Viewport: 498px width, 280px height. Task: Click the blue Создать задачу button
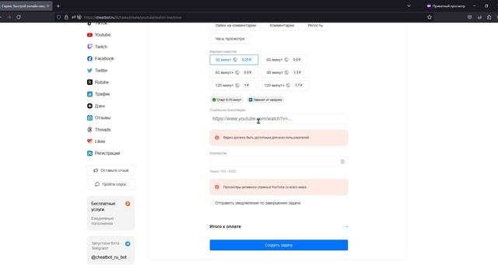[279, 245]
